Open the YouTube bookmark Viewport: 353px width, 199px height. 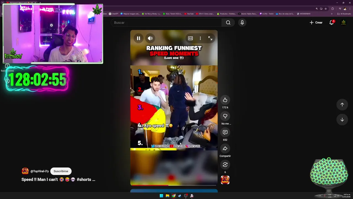pos(189,14)
